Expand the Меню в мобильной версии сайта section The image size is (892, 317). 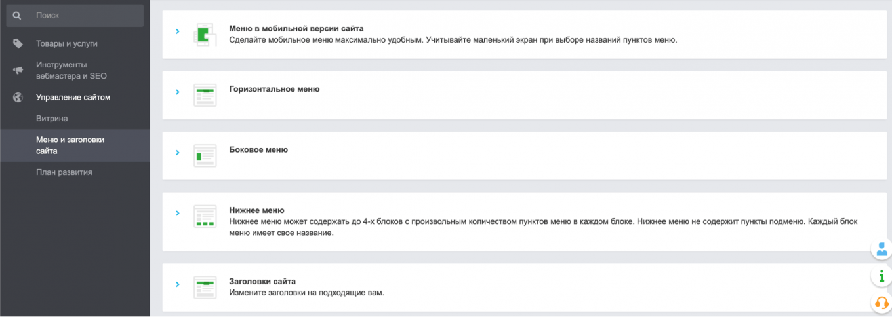pos(178,31)
